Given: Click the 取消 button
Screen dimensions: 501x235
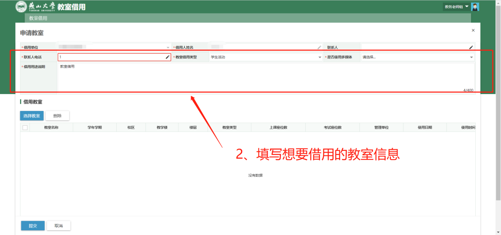Looking at the screenshot, I should [x=59, y=226].
